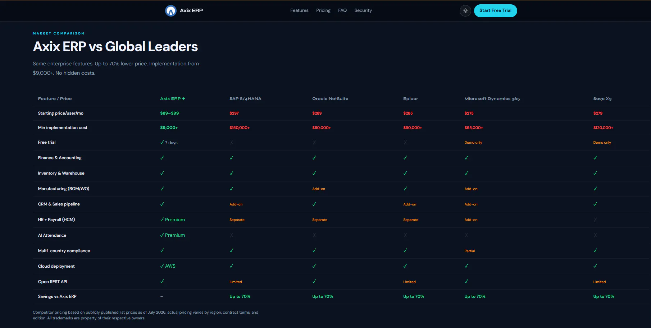This screenshot has width=651, height=328.
Task: Click 'Partial' in Multi-country compliance row
Action: [x=470, y=251]
